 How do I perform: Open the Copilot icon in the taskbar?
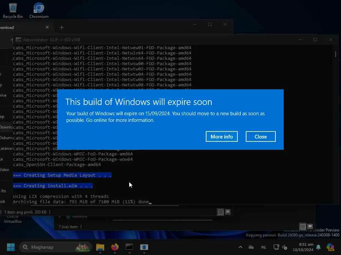point(330,247)
